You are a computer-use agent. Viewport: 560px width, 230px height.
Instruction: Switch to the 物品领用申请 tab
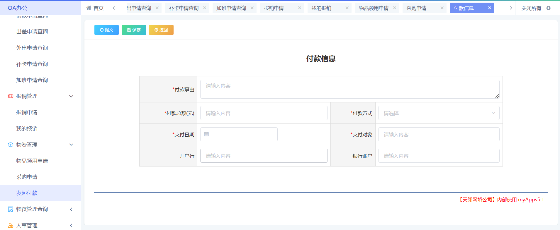coord(374,8)
